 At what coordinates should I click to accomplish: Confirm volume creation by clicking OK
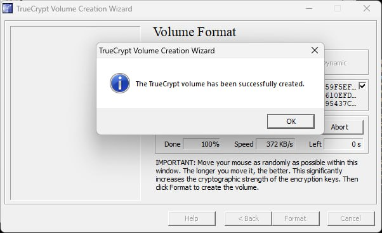tap(291, 121)
